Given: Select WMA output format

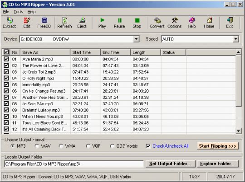Looking at the screenshot, I should [x=61, y=146].
